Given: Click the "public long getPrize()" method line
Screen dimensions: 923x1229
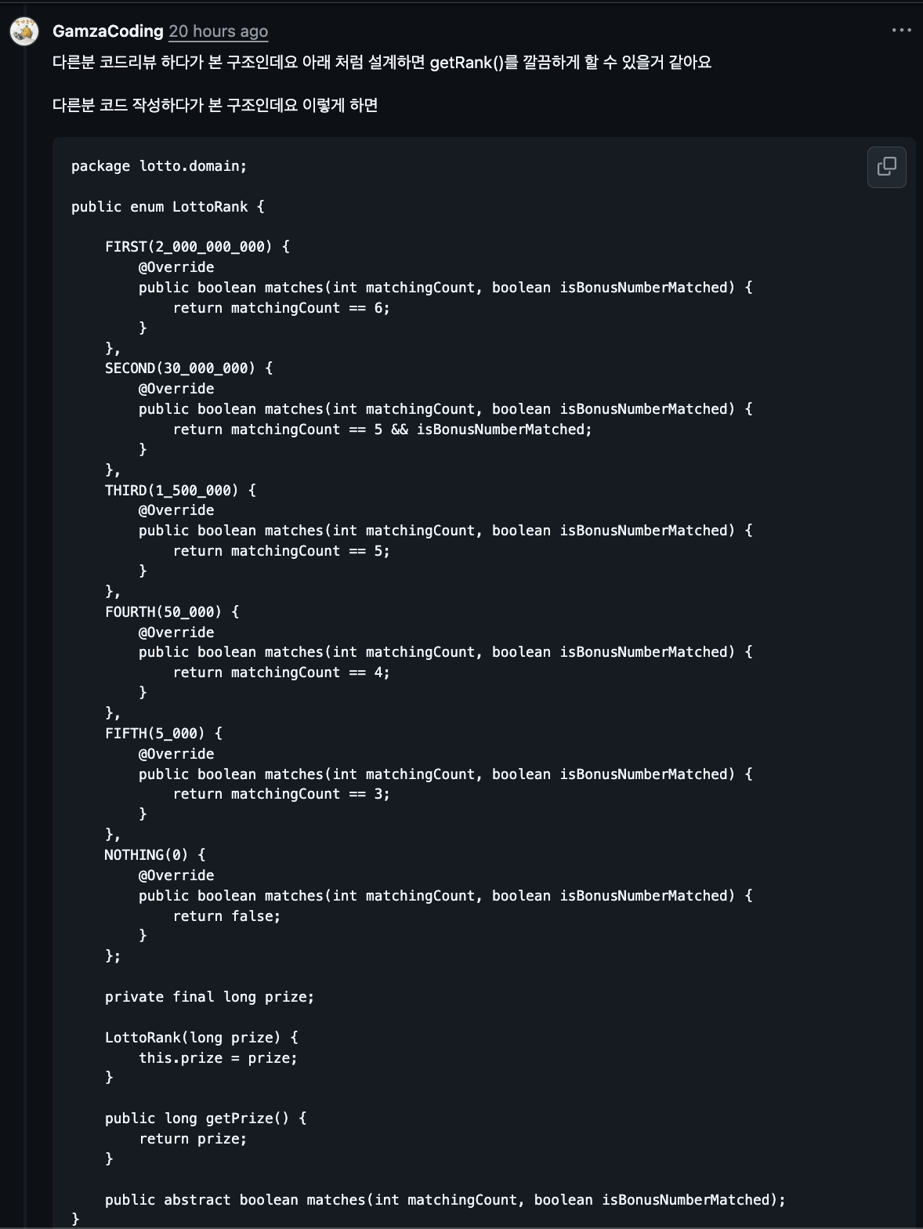Looking at the screenshot, I should coord(205,1118).
